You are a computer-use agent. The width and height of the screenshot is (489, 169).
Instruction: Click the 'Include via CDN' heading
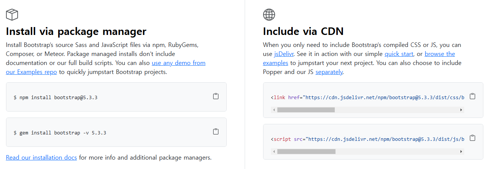(x=303, y=31)
